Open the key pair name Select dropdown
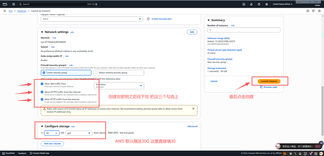 pos(92,19)
